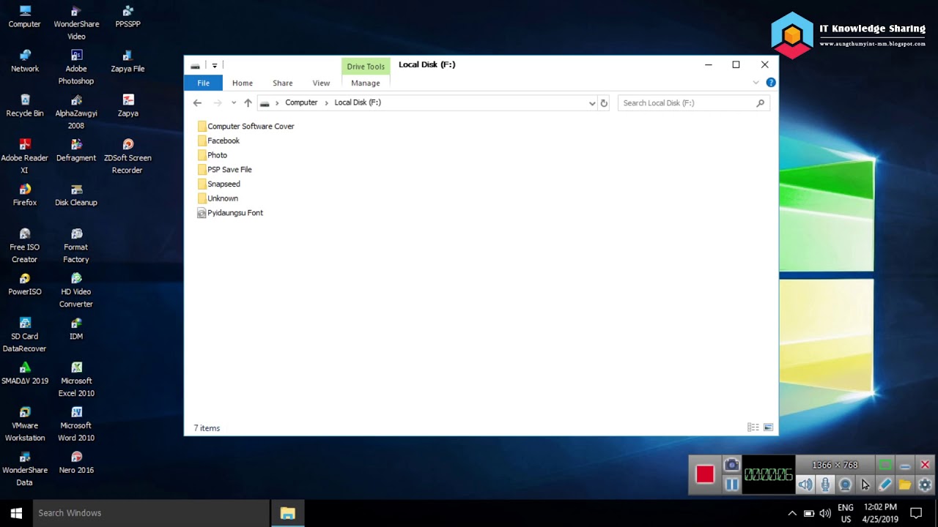Open the recent locations dropdown
The width and height of the screenshot is (938, 527).
tap(234, 103)
